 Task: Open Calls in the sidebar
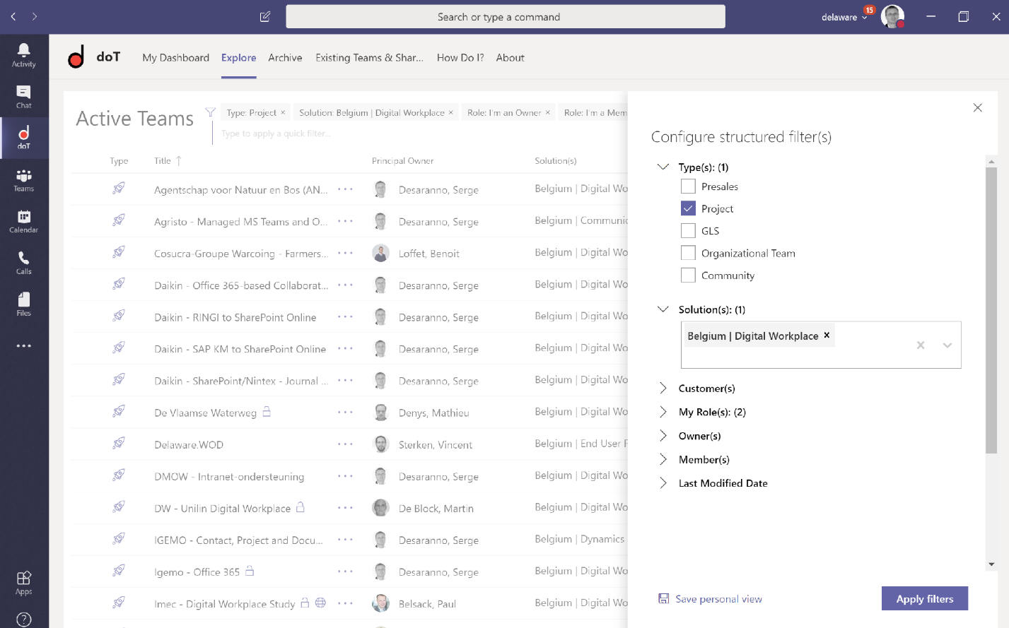[x=24, y=262]
